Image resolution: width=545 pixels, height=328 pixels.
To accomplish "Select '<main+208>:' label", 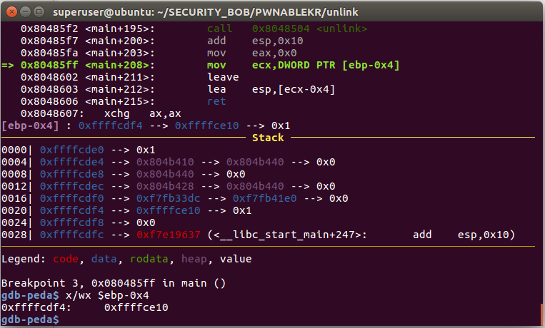I will coord(120,65).
